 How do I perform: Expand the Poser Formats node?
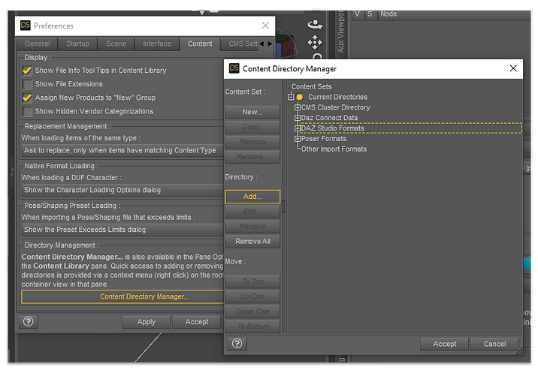click(x=298, y=139)
